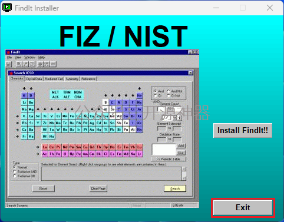Click the yellow Search button in the FindIt preview
The width and height of the screenshot is (284, 222).
pos(175,188)
